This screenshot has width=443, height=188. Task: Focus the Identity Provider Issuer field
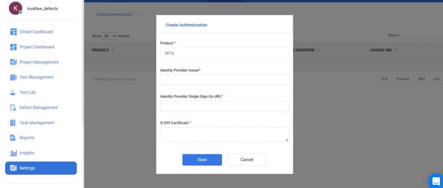tap(225, 80)
